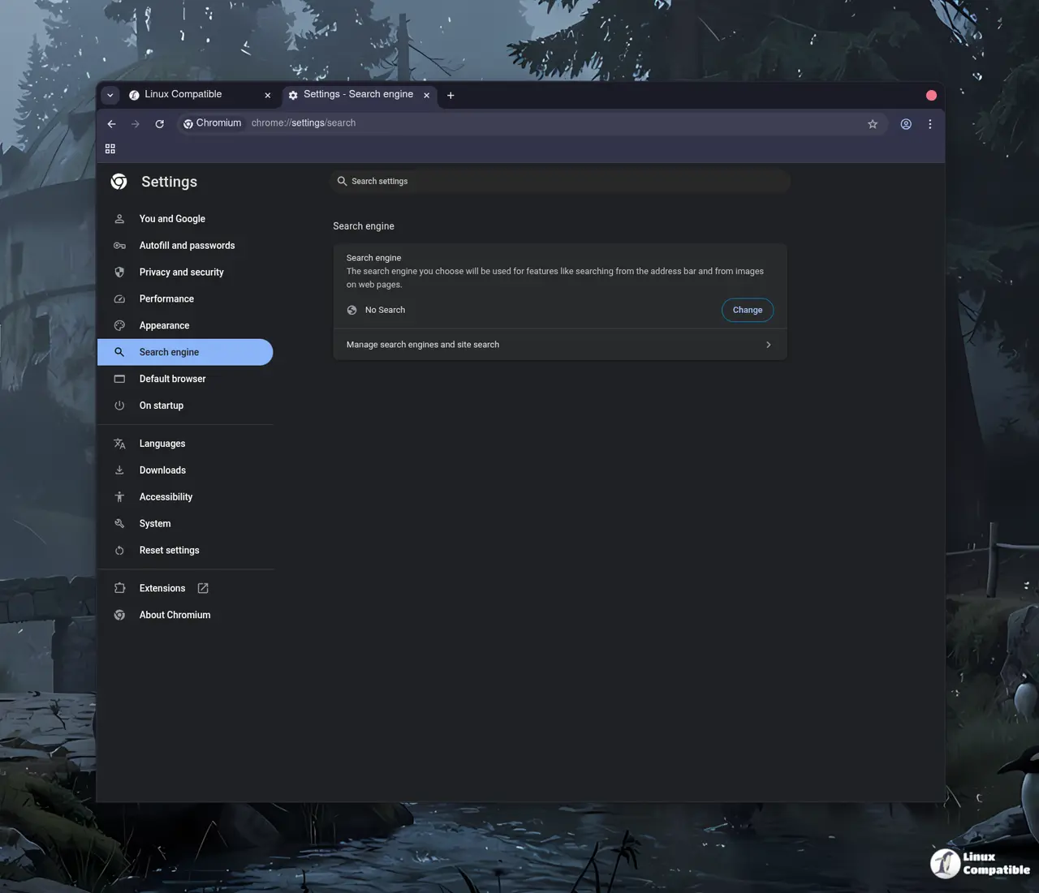
Task: Click the Extensions external link icon
Action: tap(203, 588)
